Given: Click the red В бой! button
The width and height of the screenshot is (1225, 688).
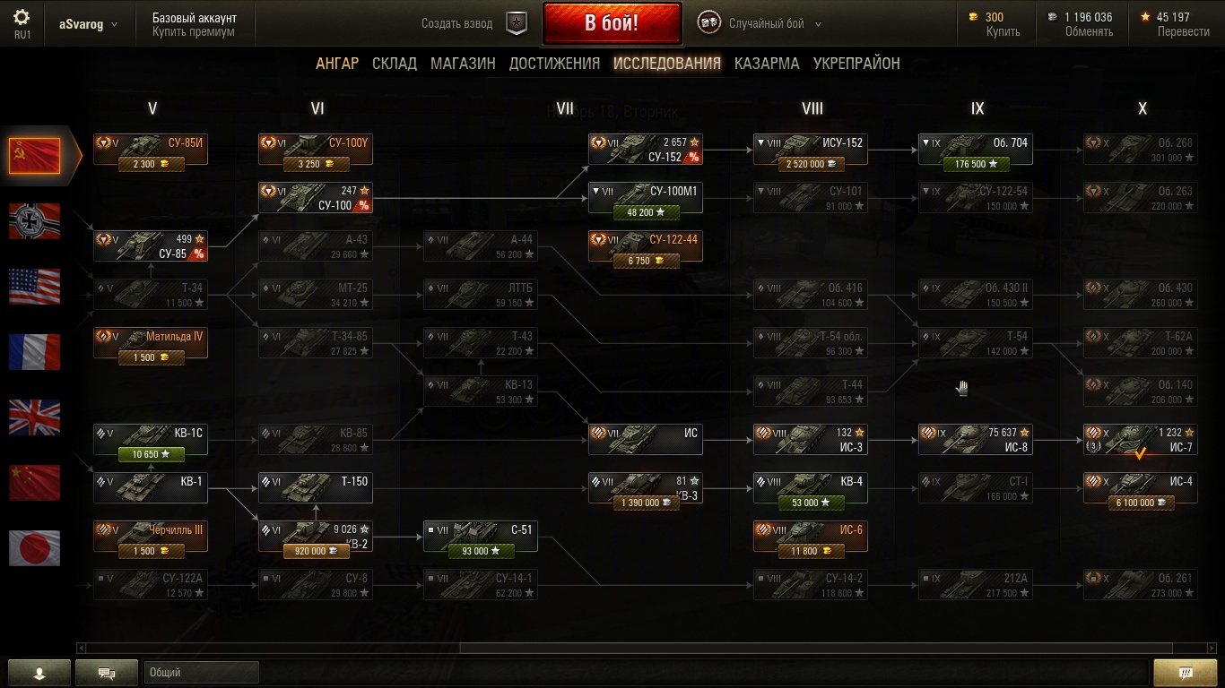Looking at the screenshot, I should pos(612,23).
